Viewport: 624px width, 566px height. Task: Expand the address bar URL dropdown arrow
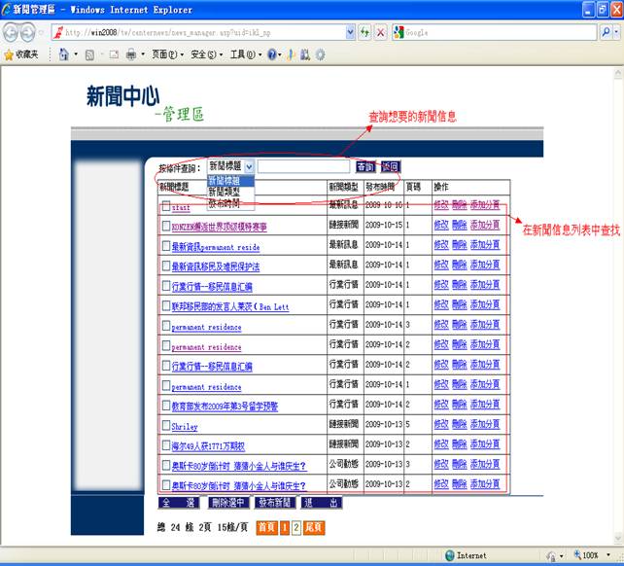[351, 32]
